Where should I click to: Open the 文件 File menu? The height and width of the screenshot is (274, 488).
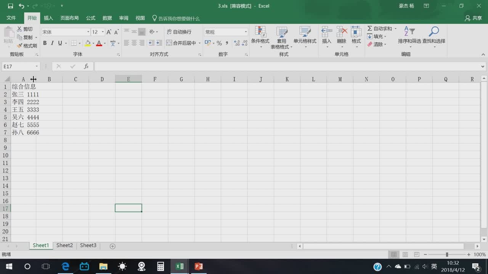pyautogui.click(x=11, y=18)
